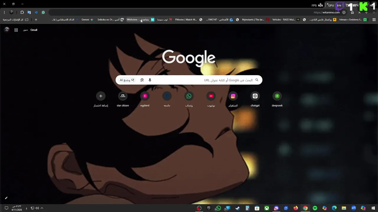Click the Gmail link
Viewport: 378px width, 212px height.
[x=34, y=30]
